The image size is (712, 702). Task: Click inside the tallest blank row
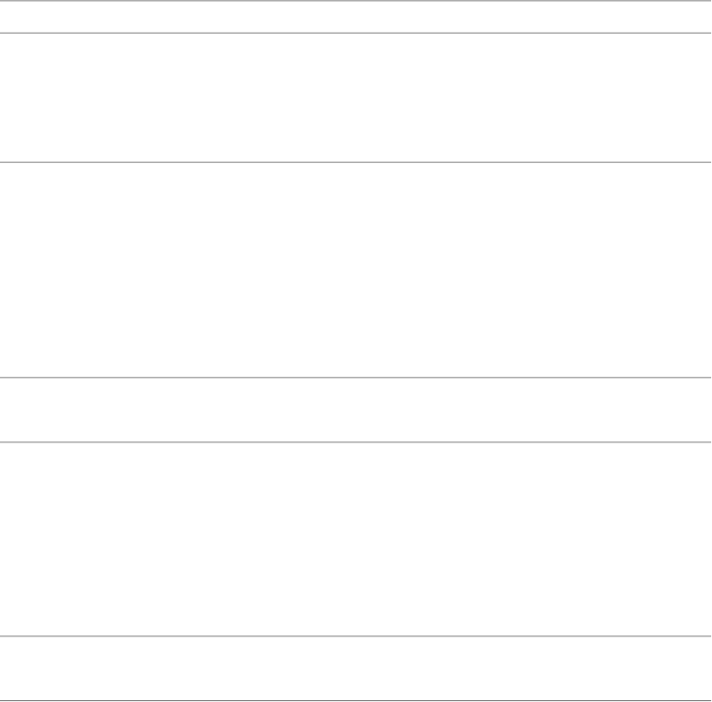pos(356,270)
